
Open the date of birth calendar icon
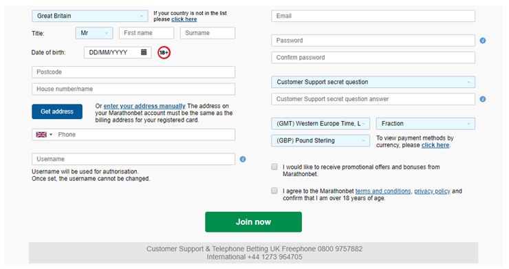tap(144, 52)
